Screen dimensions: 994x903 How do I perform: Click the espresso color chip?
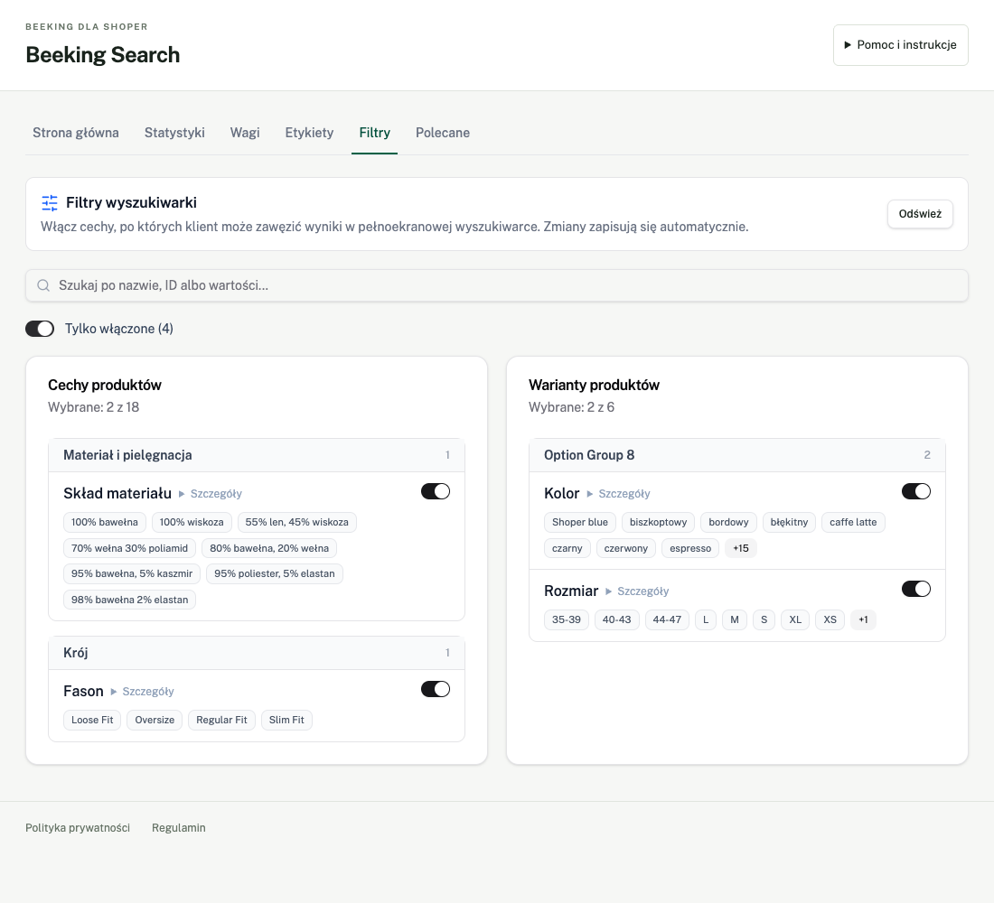click(690, 548)
